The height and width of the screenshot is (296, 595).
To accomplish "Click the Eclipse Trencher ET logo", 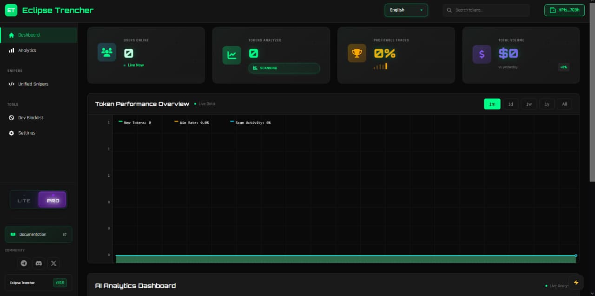I will [11, 10].
